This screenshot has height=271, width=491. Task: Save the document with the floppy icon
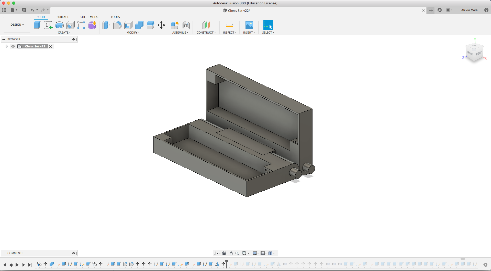click(24, 10)
